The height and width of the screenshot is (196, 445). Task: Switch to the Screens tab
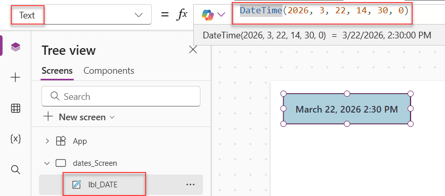57,71
